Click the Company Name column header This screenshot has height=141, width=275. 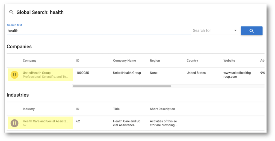point(124,61)
